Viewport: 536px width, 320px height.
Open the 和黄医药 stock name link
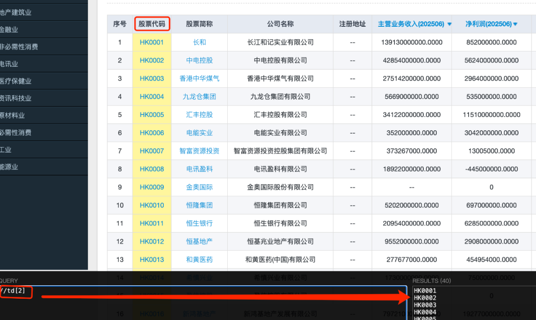coord(200,260)
